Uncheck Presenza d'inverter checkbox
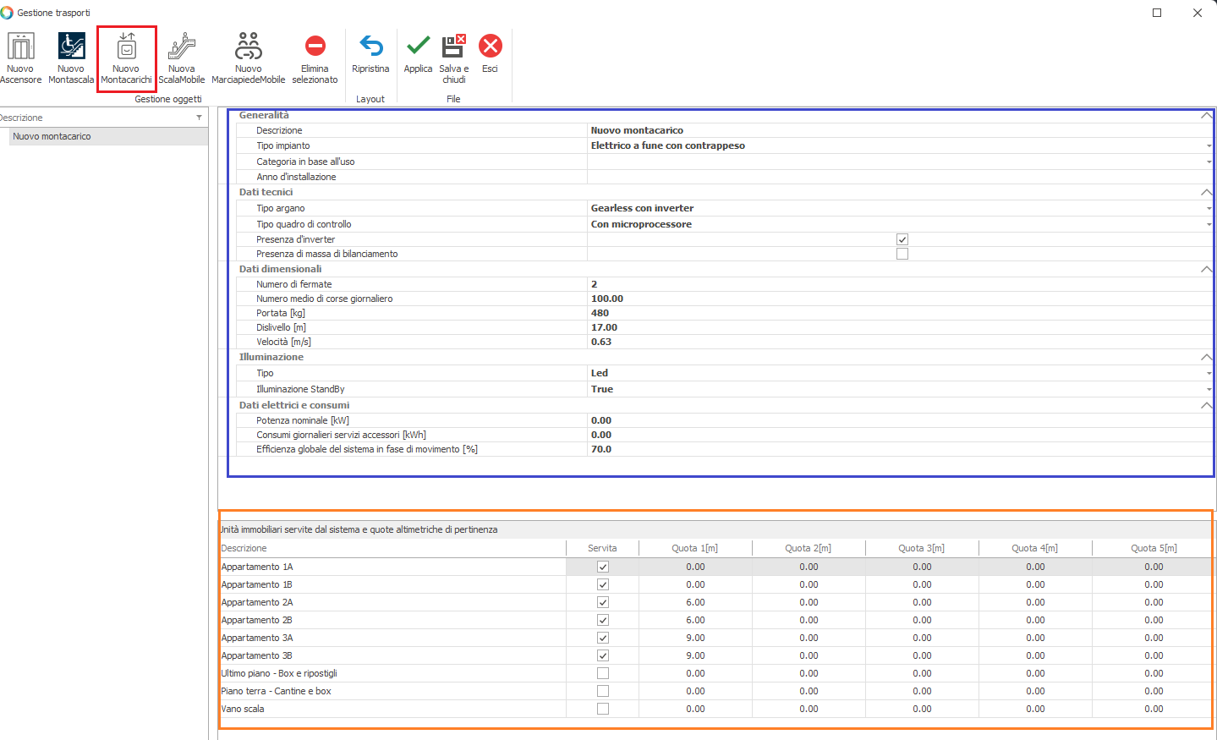This screenshot has height=740, width=1217. (902, 239)
